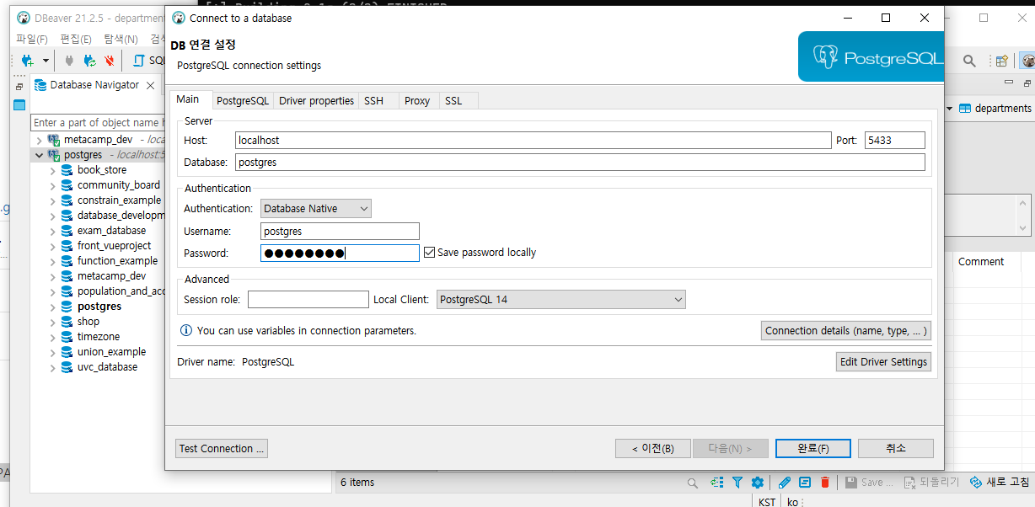Click the Database Navigator tab icon

40,85
